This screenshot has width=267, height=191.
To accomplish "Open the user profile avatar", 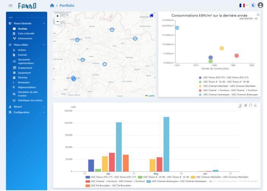I will [261, 5].
